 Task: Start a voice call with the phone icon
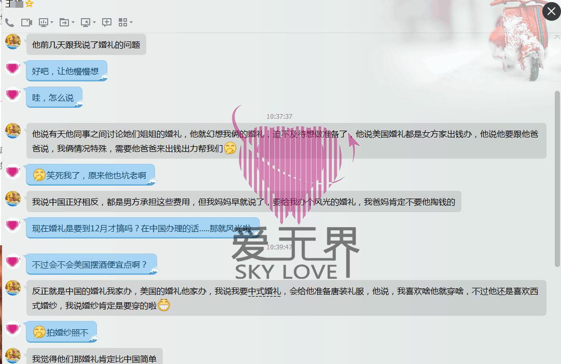[9, 22]
